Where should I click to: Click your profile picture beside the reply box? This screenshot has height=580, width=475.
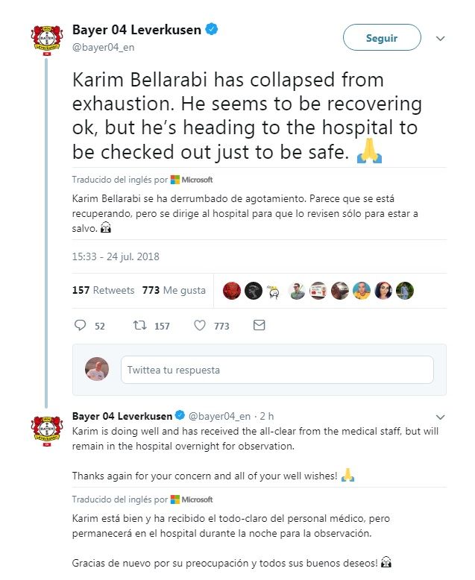pyautogui.click(x=97, y=369)
